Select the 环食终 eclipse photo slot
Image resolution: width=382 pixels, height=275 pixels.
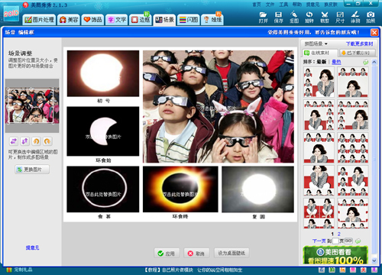180,189
